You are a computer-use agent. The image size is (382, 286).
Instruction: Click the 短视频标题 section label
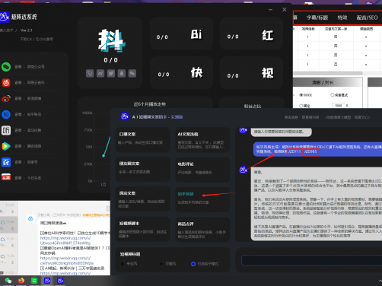click(x=130, y=254)
